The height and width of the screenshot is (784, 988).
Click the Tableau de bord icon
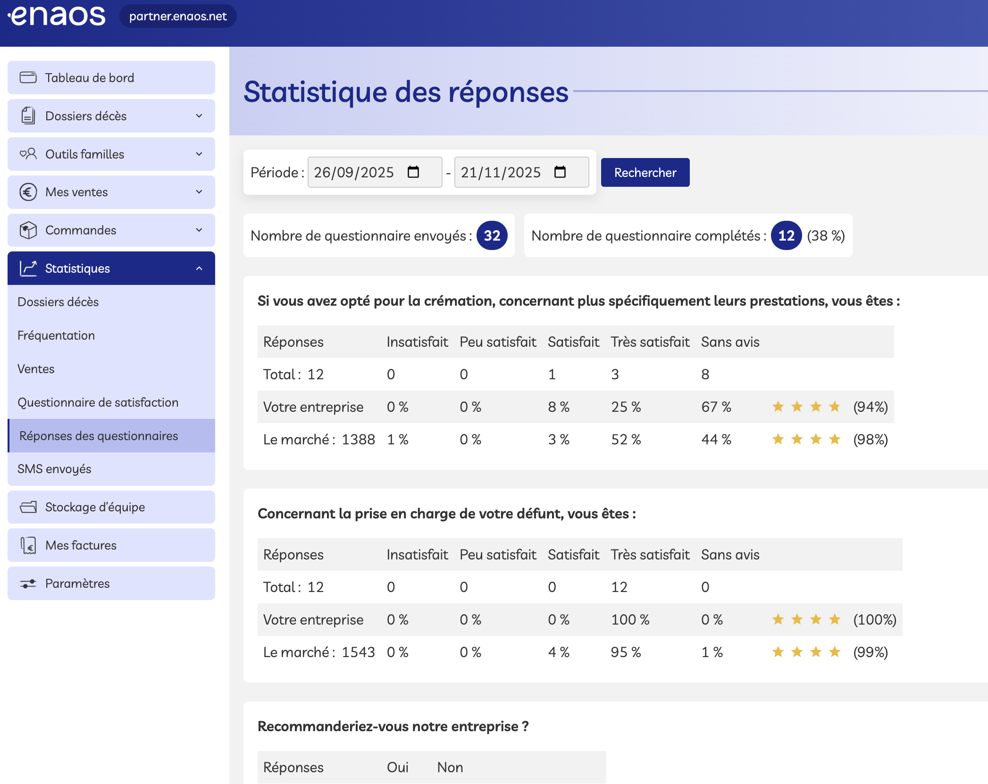coord(28,77)
